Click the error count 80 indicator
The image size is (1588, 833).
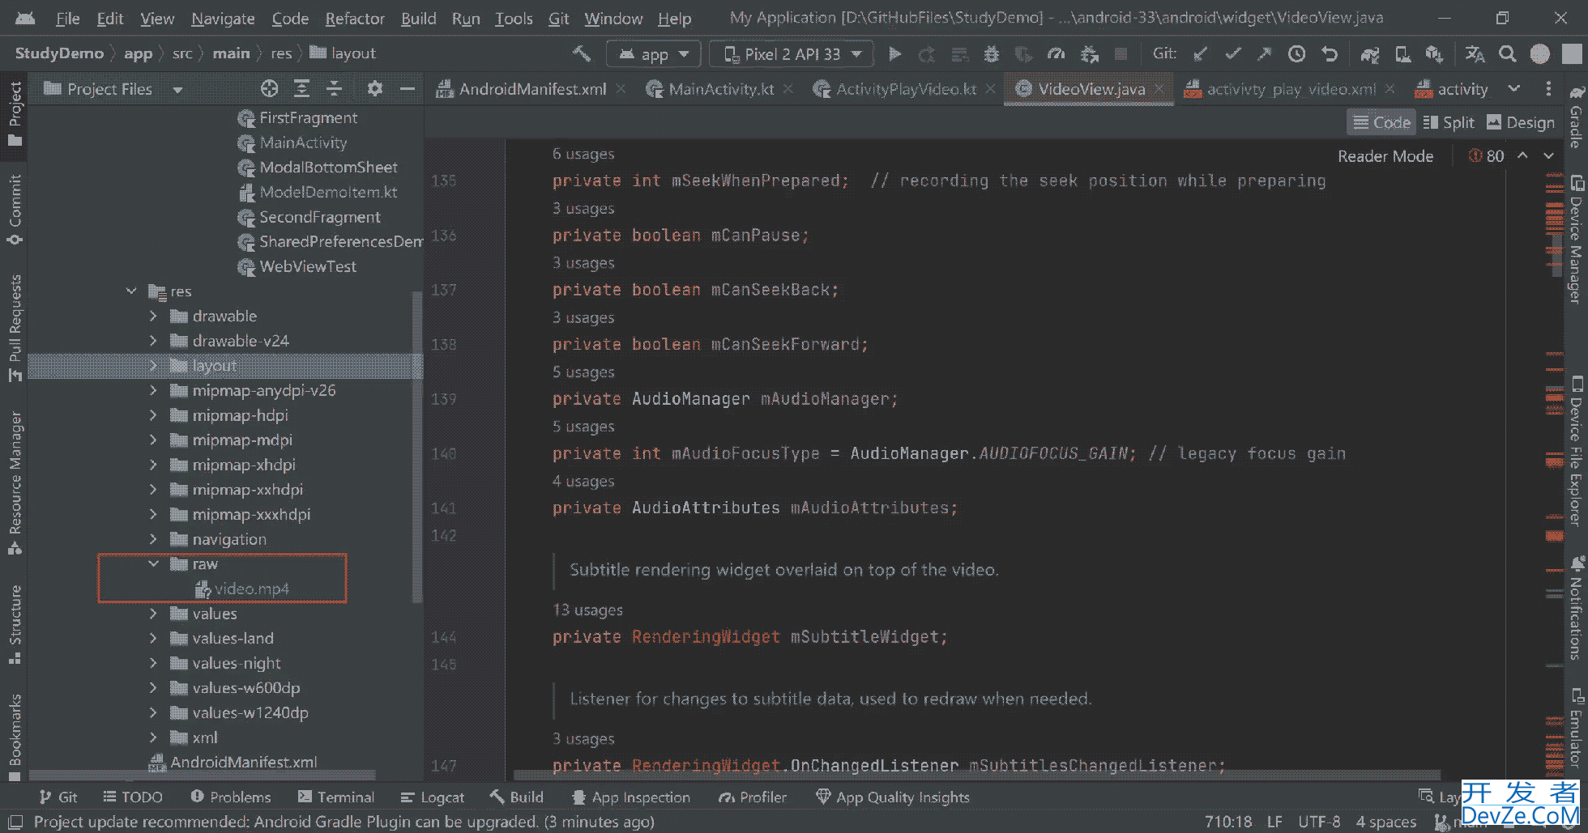click(x=1486, y=156)
